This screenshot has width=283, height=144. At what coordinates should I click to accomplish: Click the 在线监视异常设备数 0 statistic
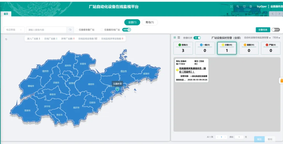[x=112, y=39]
